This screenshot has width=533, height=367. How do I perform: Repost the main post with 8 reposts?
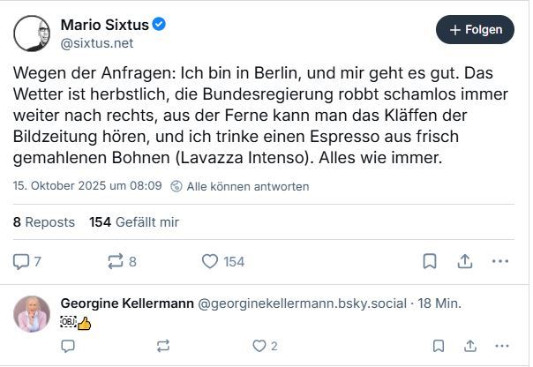click(116, 261)
